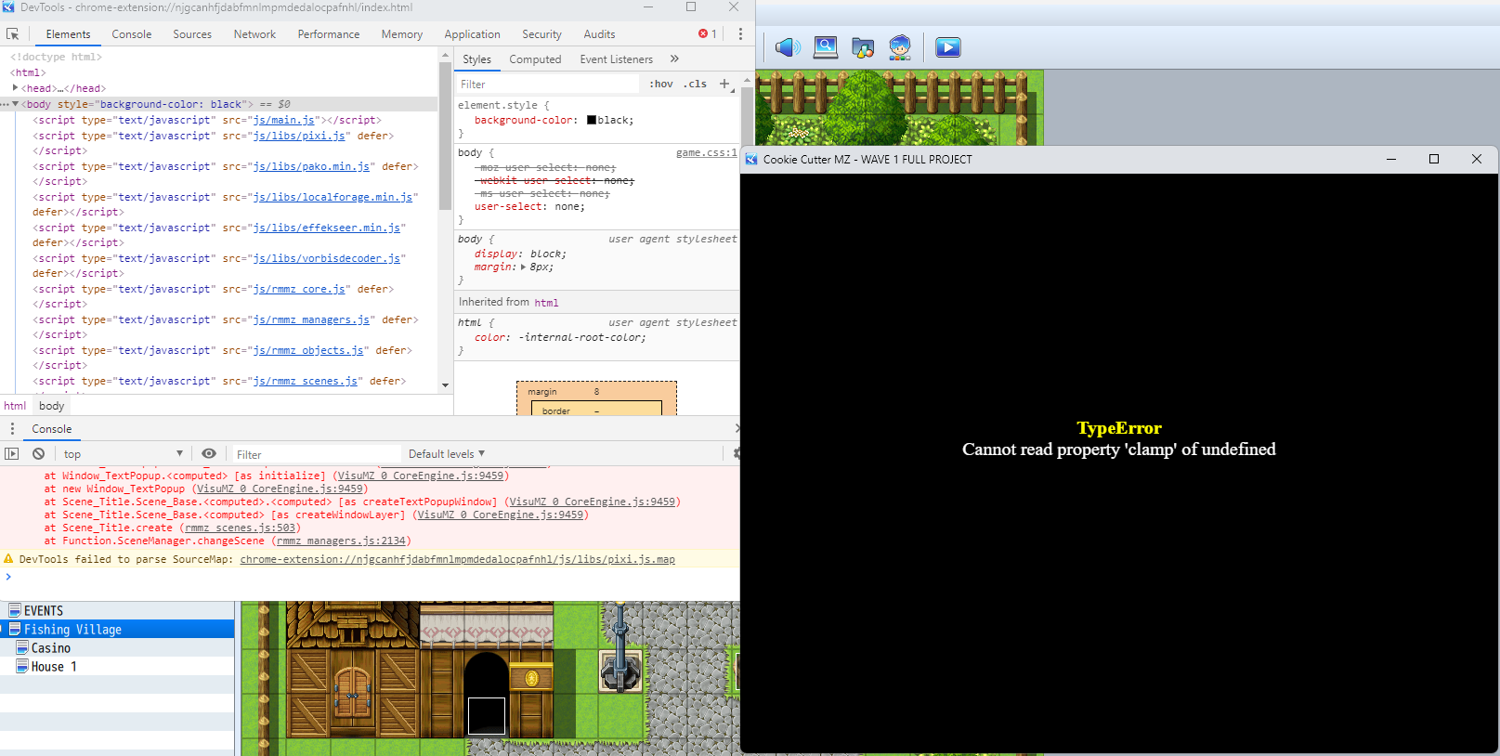Open the Sources tab

coord(192,34)
